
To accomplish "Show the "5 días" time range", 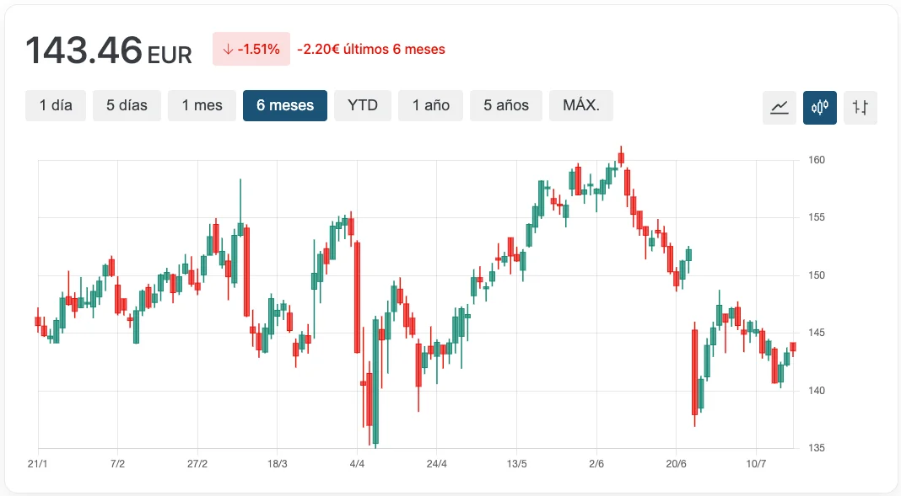I will click(x=127, y=105).
